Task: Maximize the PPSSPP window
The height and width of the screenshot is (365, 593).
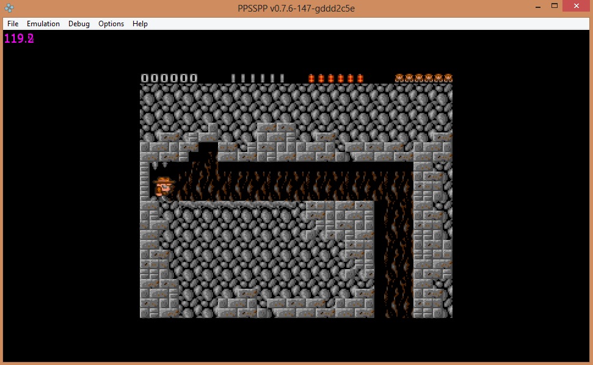Action: (555, 6)
